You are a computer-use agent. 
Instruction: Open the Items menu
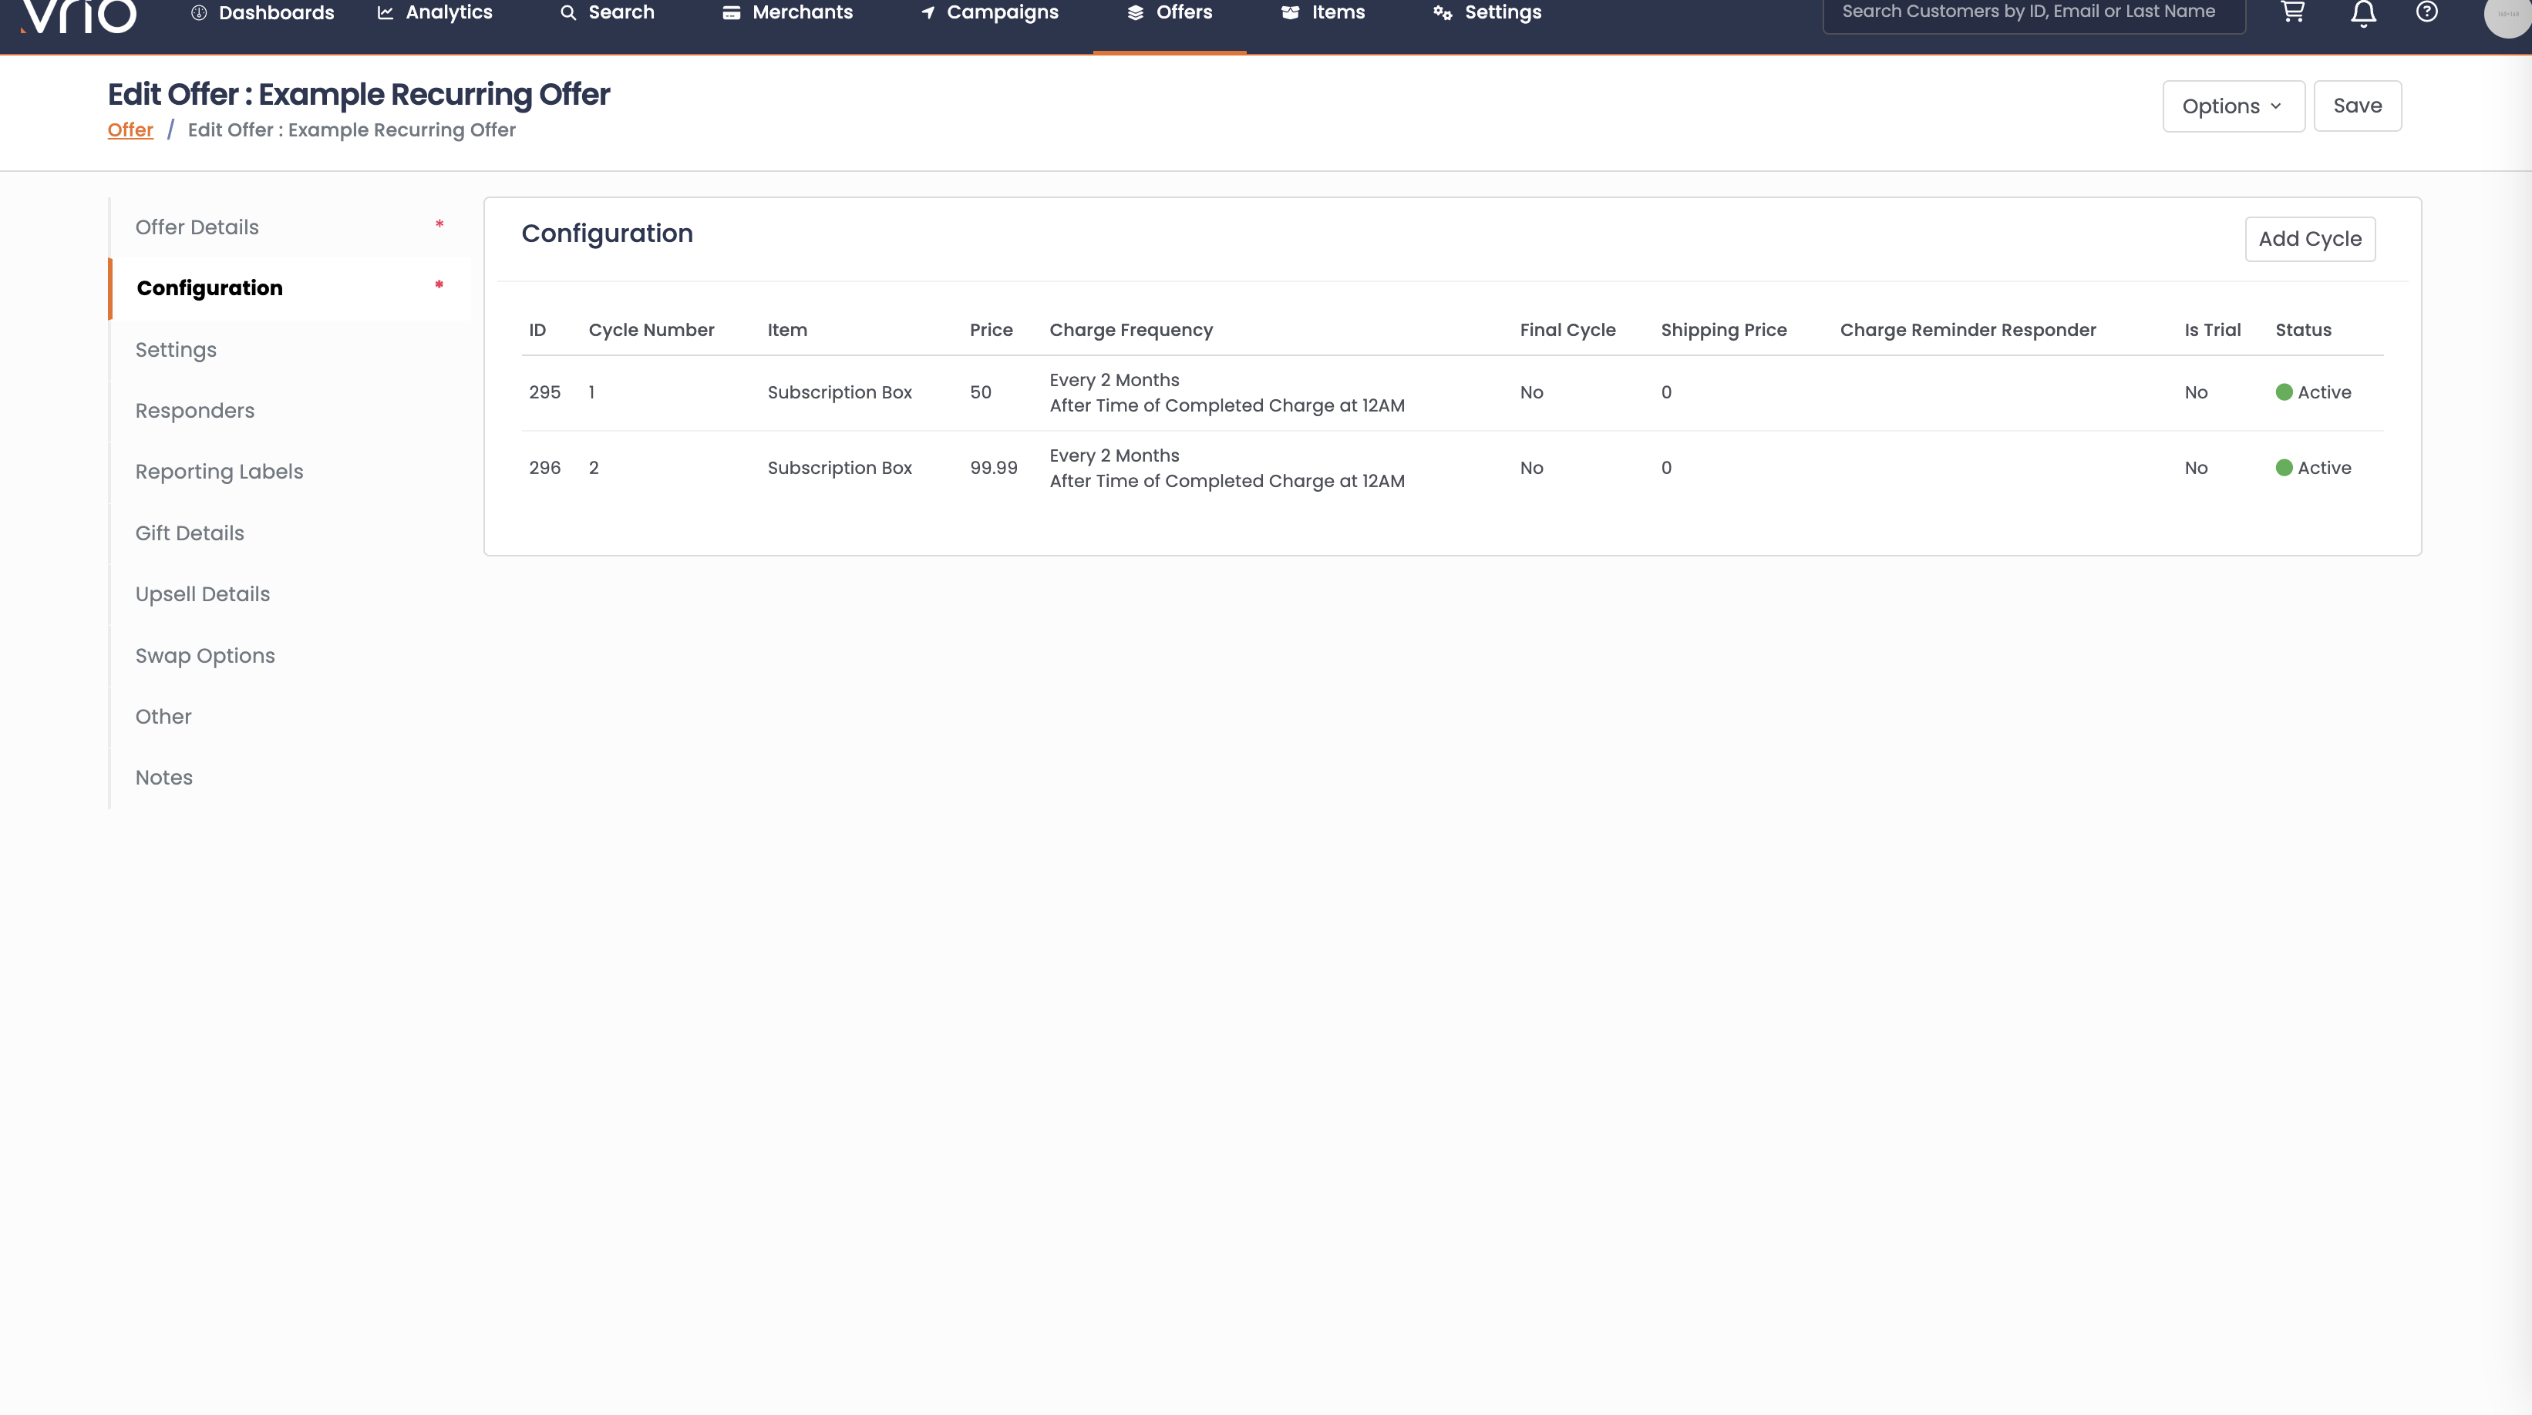point(1324,13)
